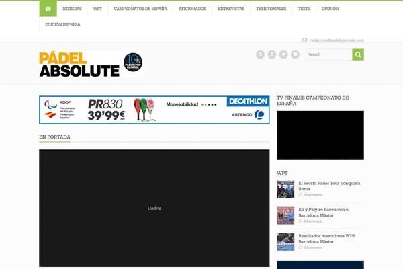This screenshot has width=403, height=269.
Task: Open the Opinión section
Action: 330,9
